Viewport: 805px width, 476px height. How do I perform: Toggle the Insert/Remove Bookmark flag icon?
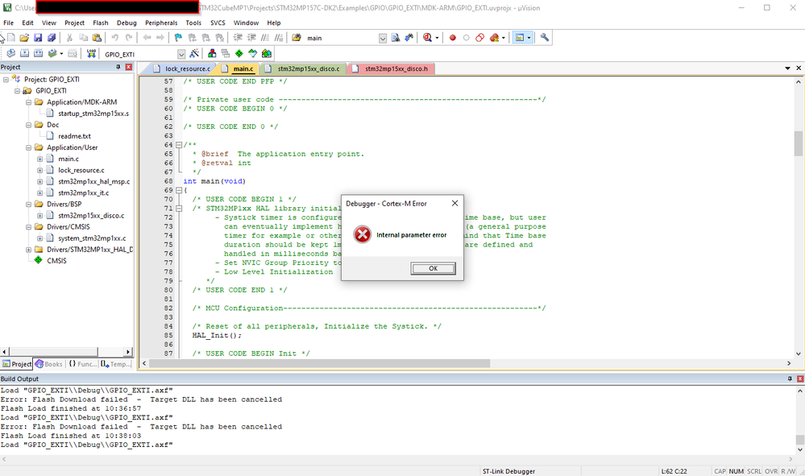(x=178, y=38)
